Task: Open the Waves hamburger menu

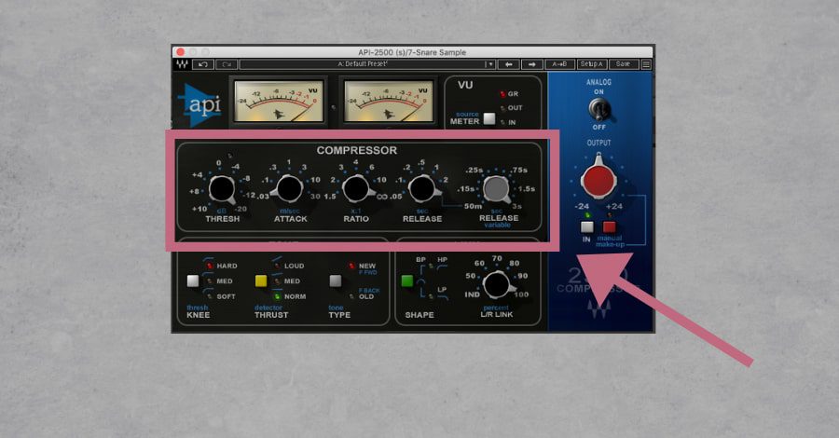Action: point(646,64)
